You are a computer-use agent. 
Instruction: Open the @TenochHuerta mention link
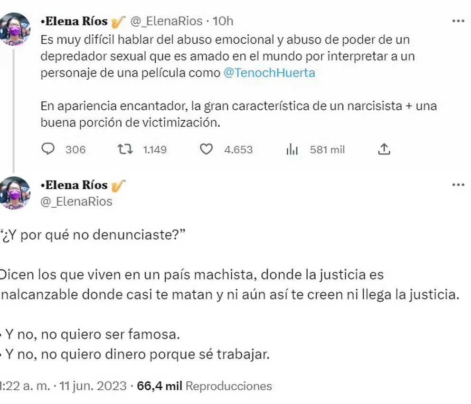click(269, 73)
